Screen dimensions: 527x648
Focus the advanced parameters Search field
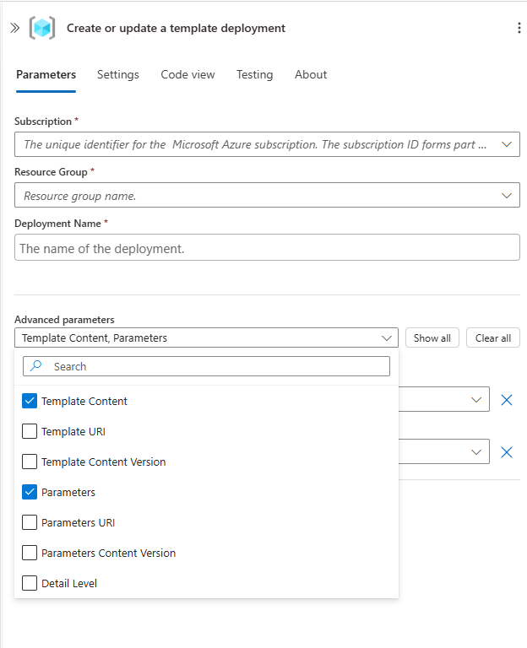pos(206,366)
